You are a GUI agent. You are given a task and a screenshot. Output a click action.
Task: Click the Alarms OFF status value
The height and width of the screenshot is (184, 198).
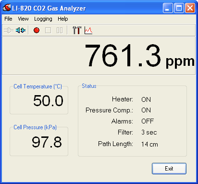[x=148, y=121]
